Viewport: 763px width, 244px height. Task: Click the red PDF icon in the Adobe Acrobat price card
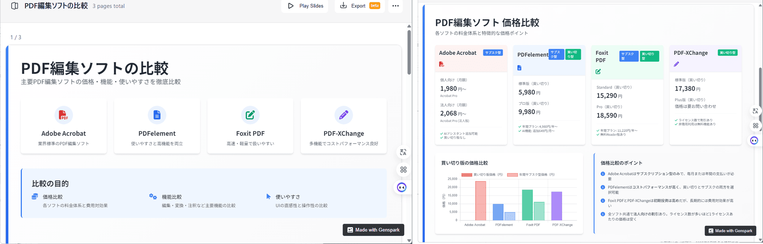(x=441, y=64)
